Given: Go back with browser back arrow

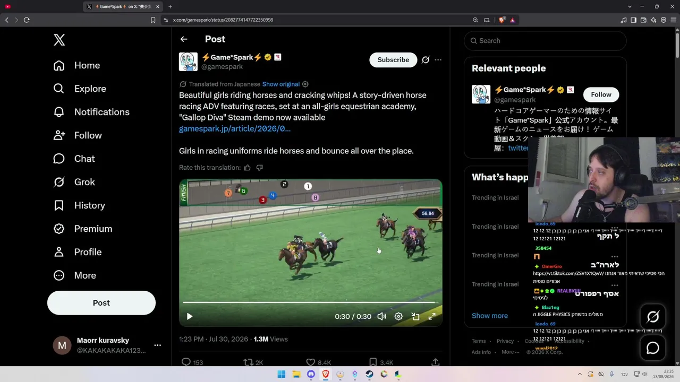Looking at the screenshot, I should (x=7, y=20).
